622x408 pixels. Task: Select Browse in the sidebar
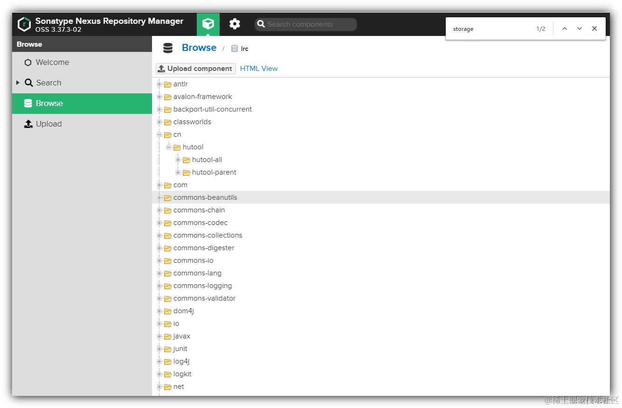(82, 104)
